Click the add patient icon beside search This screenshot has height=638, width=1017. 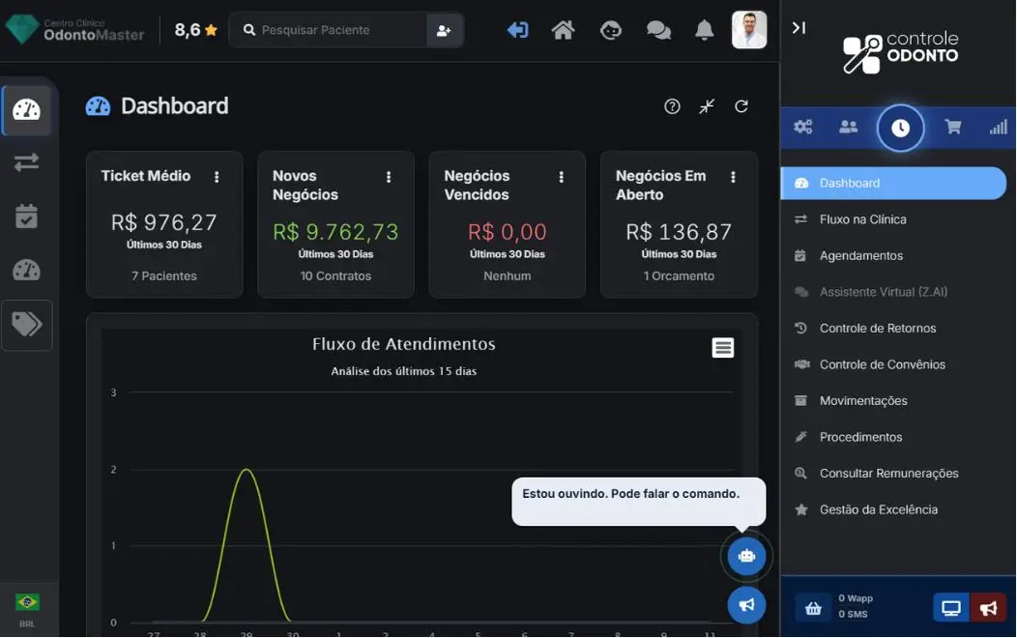click(445, 31)
